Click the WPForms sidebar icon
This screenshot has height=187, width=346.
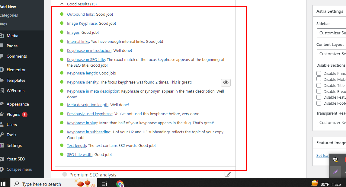(x=2, y=90)
